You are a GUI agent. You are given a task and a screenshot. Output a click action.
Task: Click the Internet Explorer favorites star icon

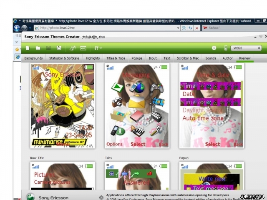point(17,50)
